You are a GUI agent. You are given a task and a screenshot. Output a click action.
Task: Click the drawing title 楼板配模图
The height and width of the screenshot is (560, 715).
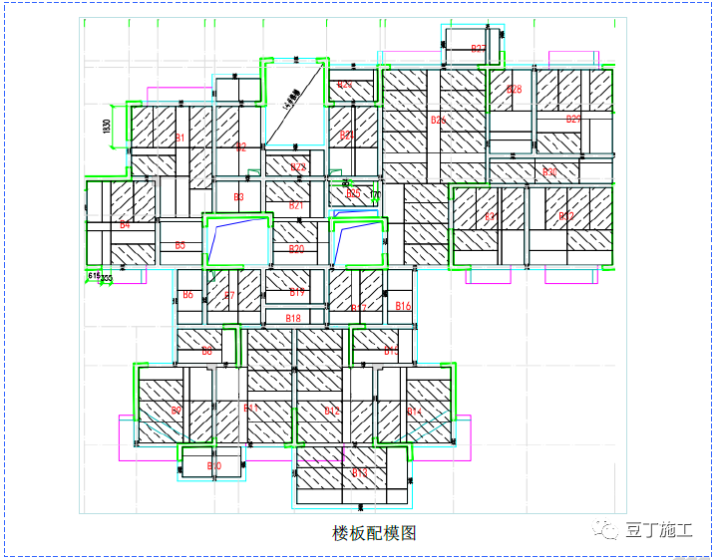tap(374, 532)
